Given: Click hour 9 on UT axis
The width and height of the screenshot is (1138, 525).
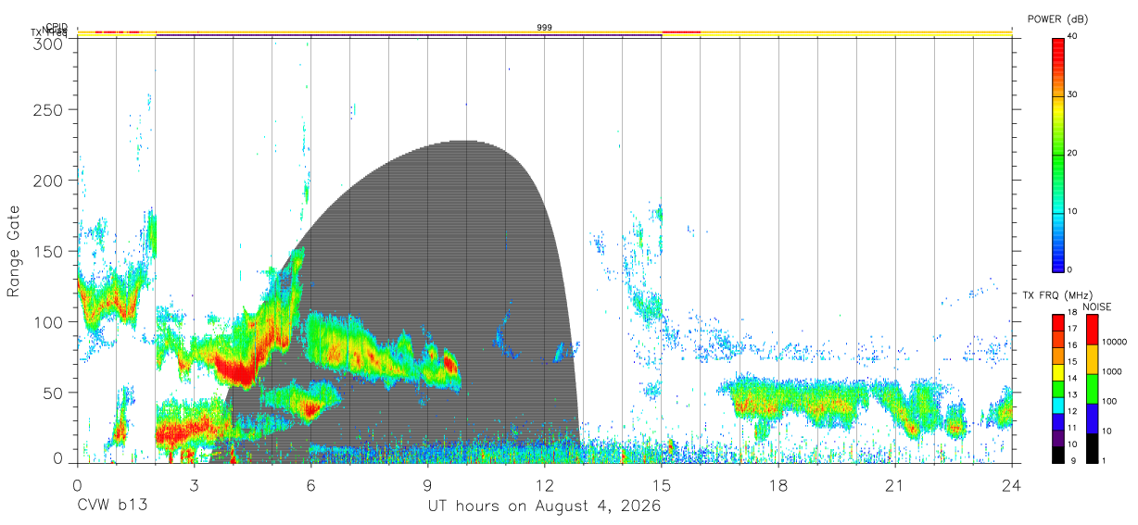Looking at the screenshot, I should [428, 484].
